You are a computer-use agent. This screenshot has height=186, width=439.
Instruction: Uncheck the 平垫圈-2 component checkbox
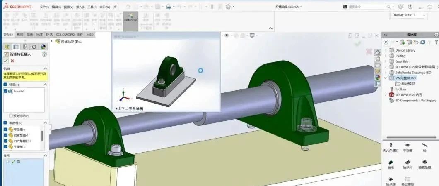point(6,147)
